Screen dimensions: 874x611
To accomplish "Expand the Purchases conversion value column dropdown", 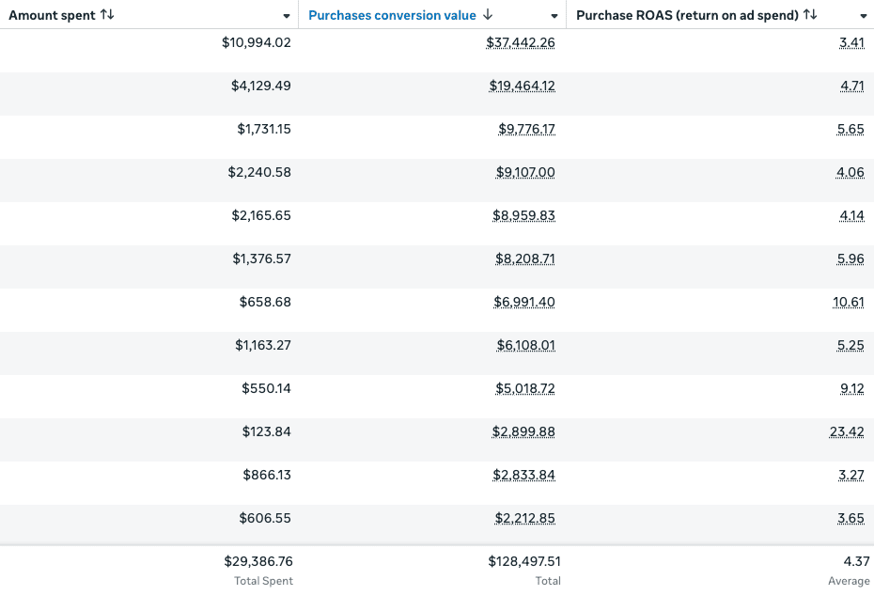I will coord(554,17).
